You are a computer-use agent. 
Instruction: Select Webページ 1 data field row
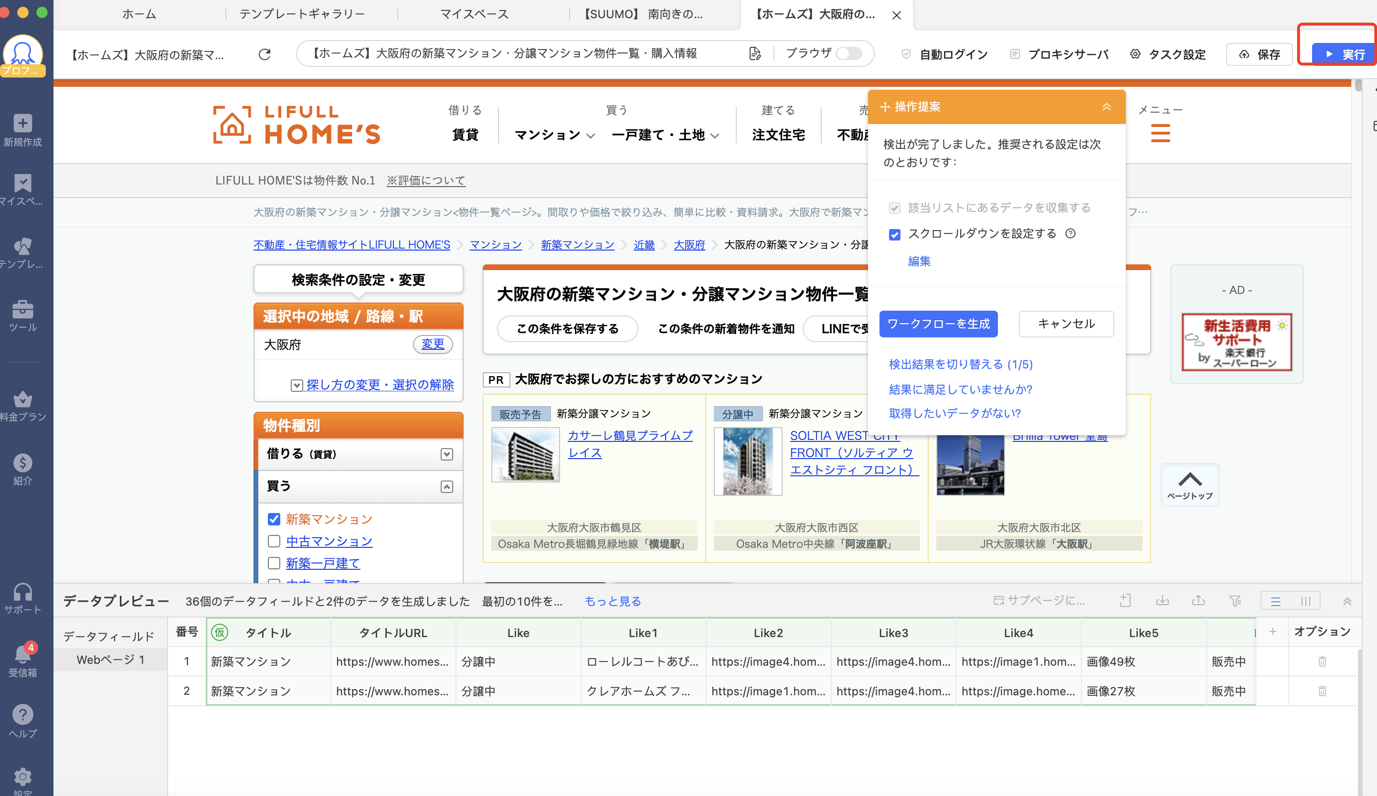pos(110,660)
